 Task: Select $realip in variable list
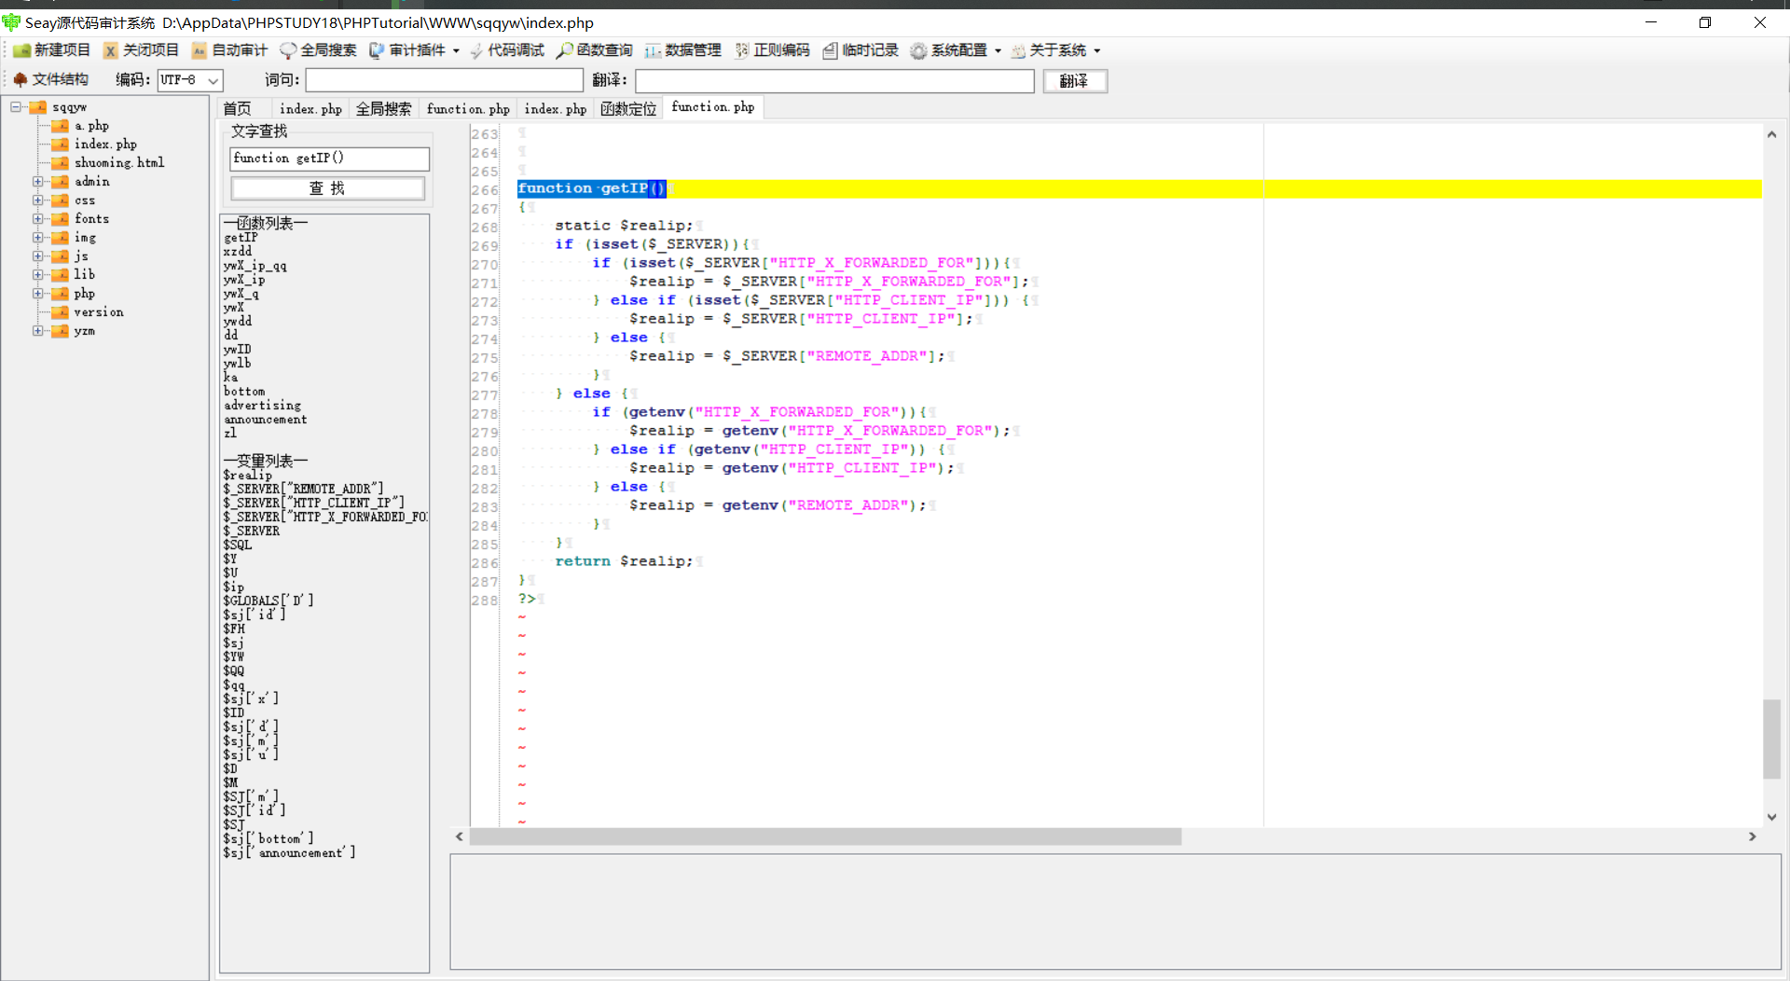(247, 476)
